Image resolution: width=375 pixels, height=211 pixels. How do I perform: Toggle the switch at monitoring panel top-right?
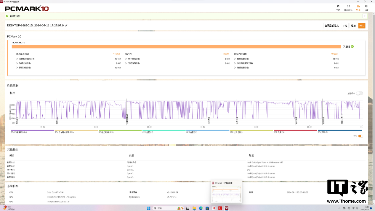click(359, 93)
